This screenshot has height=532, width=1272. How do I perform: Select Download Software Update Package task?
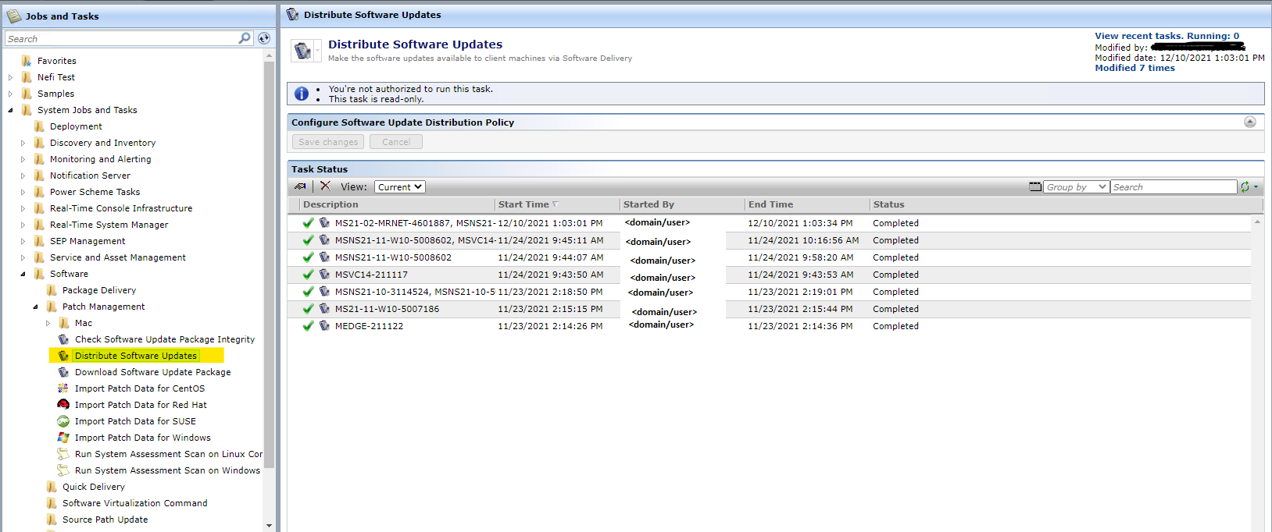point(152,372)
